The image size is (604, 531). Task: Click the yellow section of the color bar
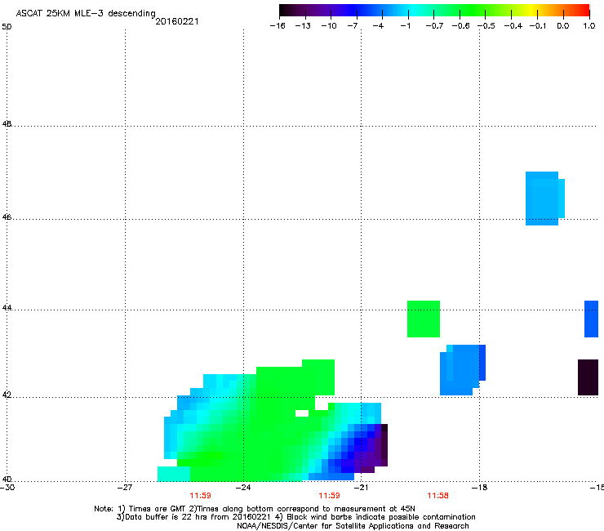tap(531, 10)
